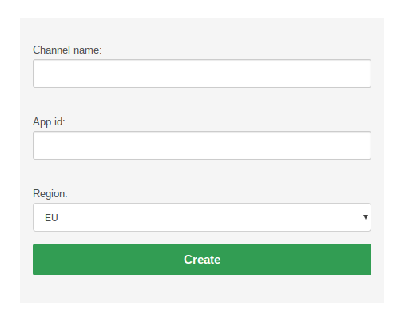
Task: Click the "Channel name:" label
Action: pos(67,50)
